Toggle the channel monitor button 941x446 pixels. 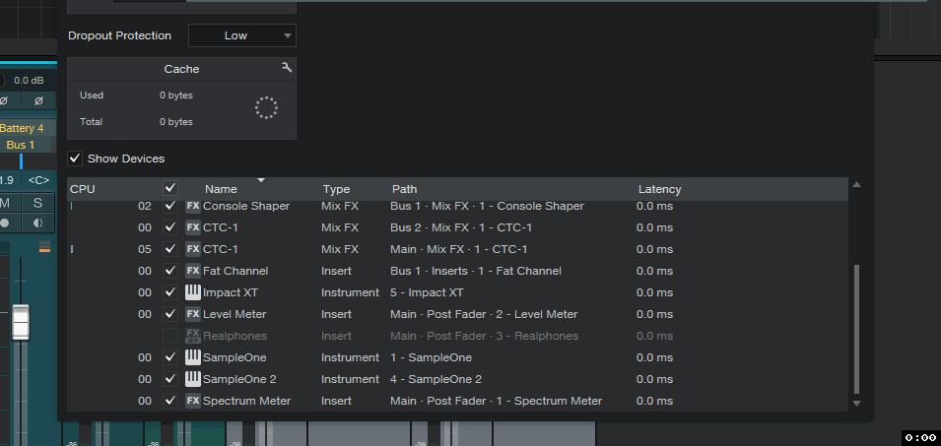(37, 223)
